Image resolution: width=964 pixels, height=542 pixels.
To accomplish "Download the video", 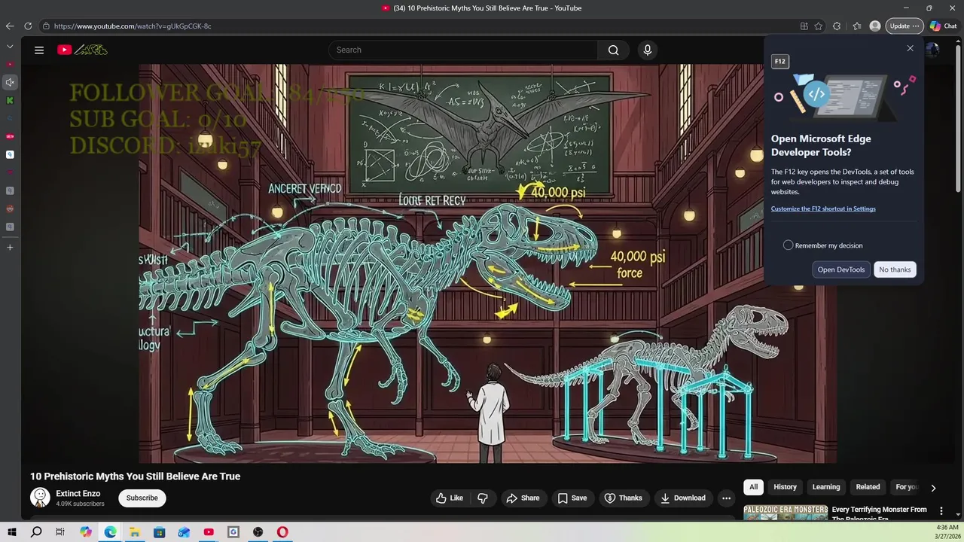I will [682, 498].
